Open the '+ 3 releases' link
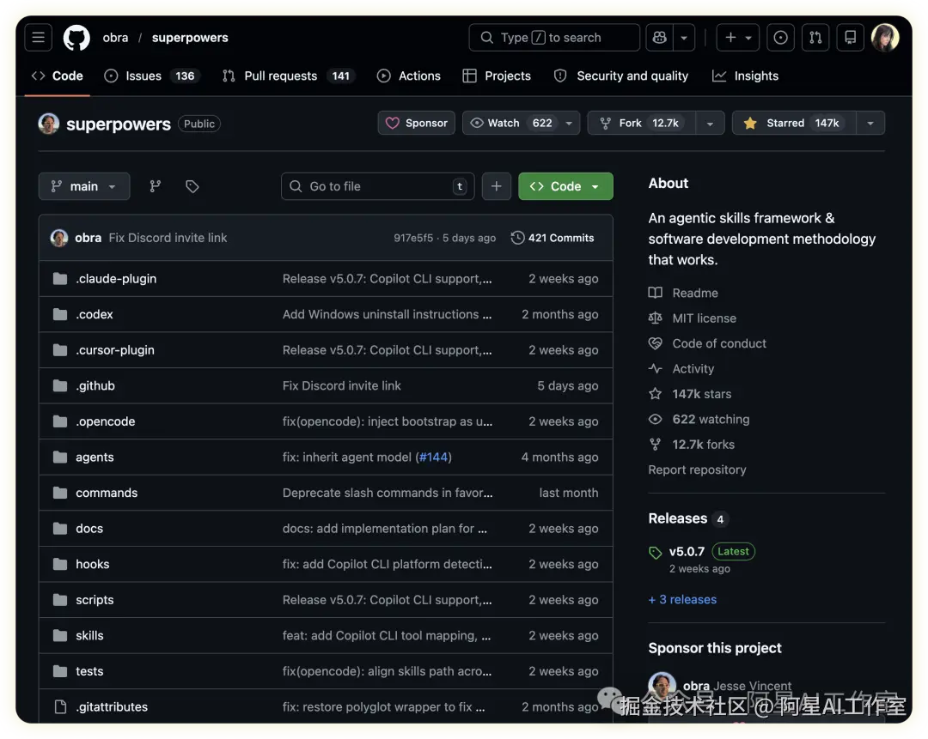This screenshot has height=739, width=928. [682, 599]
